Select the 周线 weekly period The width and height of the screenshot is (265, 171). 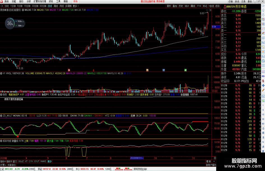(x=56, y=6)
